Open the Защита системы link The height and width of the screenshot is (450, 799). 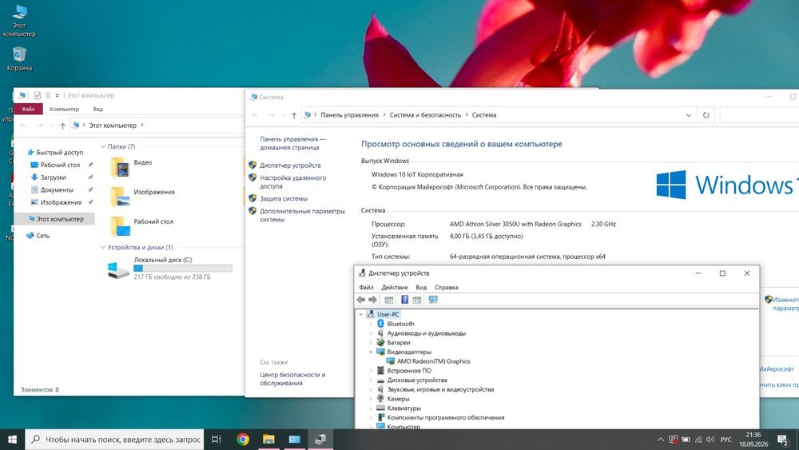284,199
